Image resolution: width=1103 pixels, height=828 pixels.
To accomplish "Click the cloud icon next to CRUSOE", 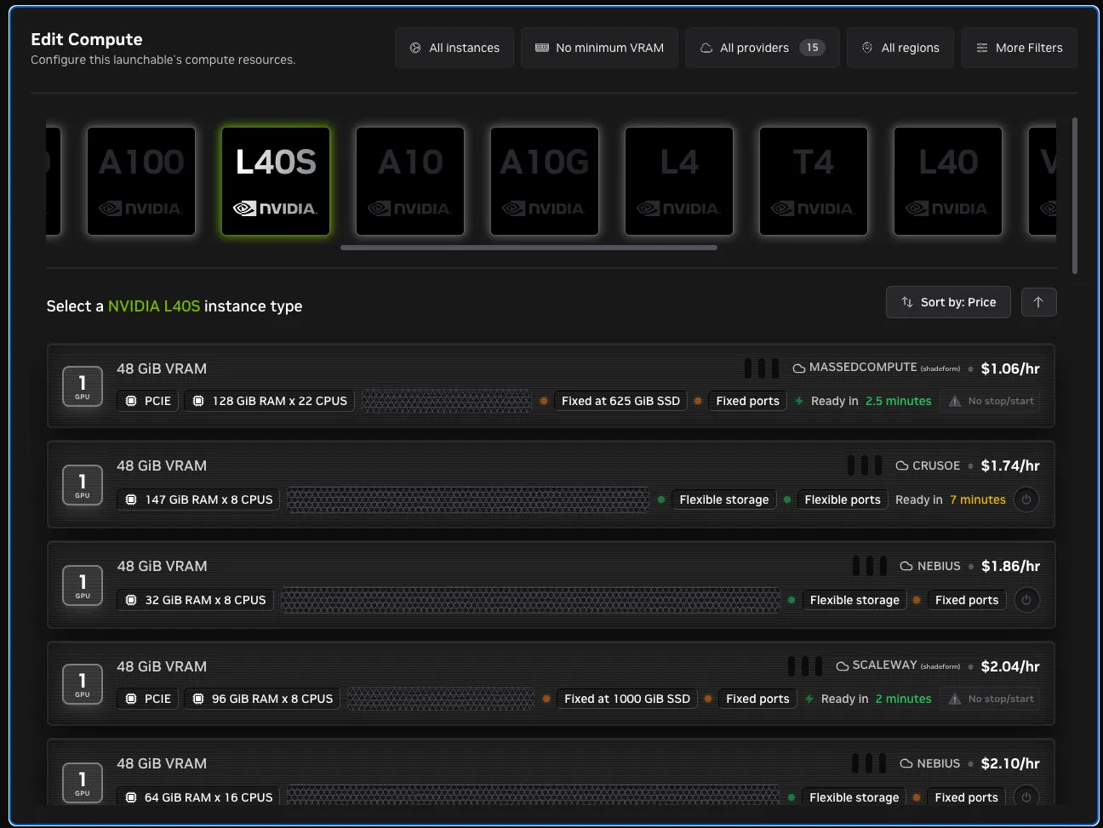I will pyautogui.click(x=902, y=465).
